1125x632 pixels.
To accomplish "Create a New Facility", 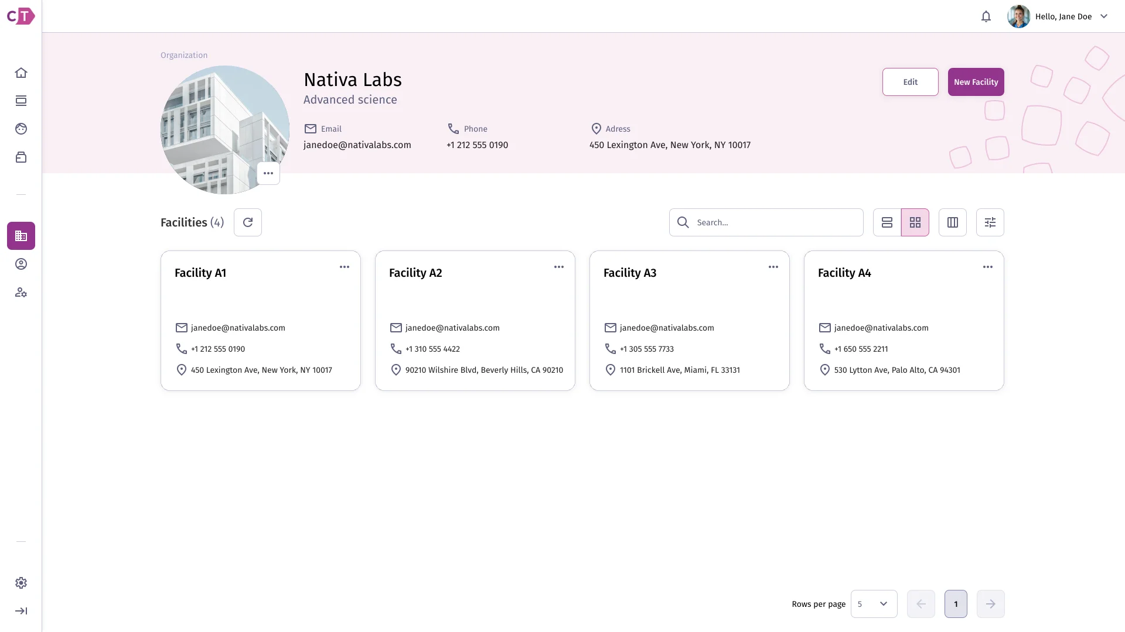I will pos(976,82).
